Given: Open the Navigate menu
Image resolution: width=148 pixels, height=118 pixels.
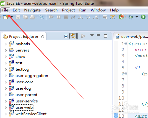Looking at the screenshot, I should 32,10.
